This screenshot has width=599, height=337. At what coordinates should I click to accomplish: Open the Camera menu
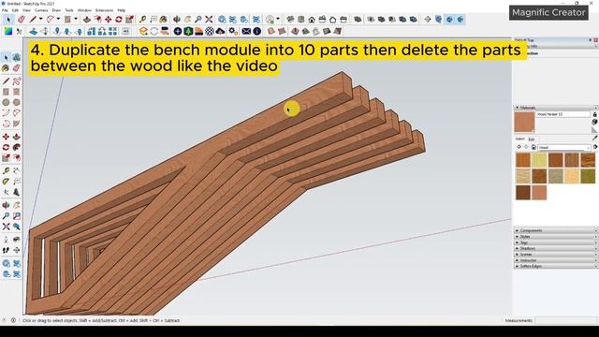pyautogui.click(x=41, y=10)
